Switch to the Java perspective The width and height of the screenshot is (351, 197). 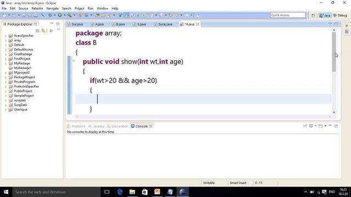click(x=325, y=15)
